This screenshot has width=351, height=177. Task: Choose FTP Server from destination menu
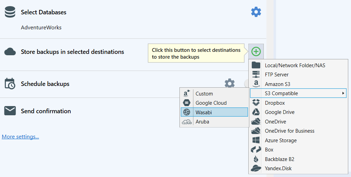(x=277, y=74)
